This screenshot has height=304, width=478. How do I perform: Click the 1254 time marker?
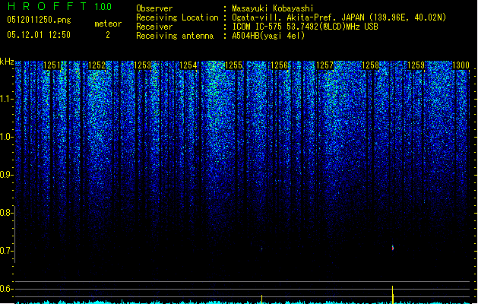click(188, 65)
